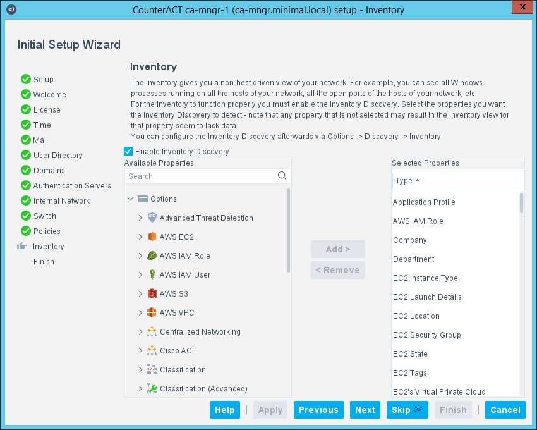537x430 pixels.
Task: Expand Advanced Threat Detection node
Action: (140, 218)
